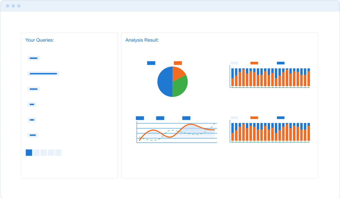Click the 'Your Queries:' heading
Screen dimensions: 340x198
click(40, 40)
